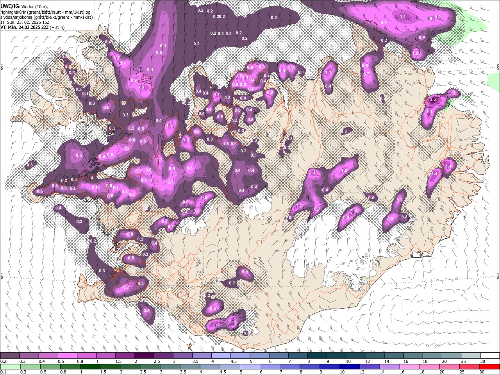Select the pale green 0.1 swatch in lower legend
Viewport: 500px width, 375px height.
[x=10, y=366]
